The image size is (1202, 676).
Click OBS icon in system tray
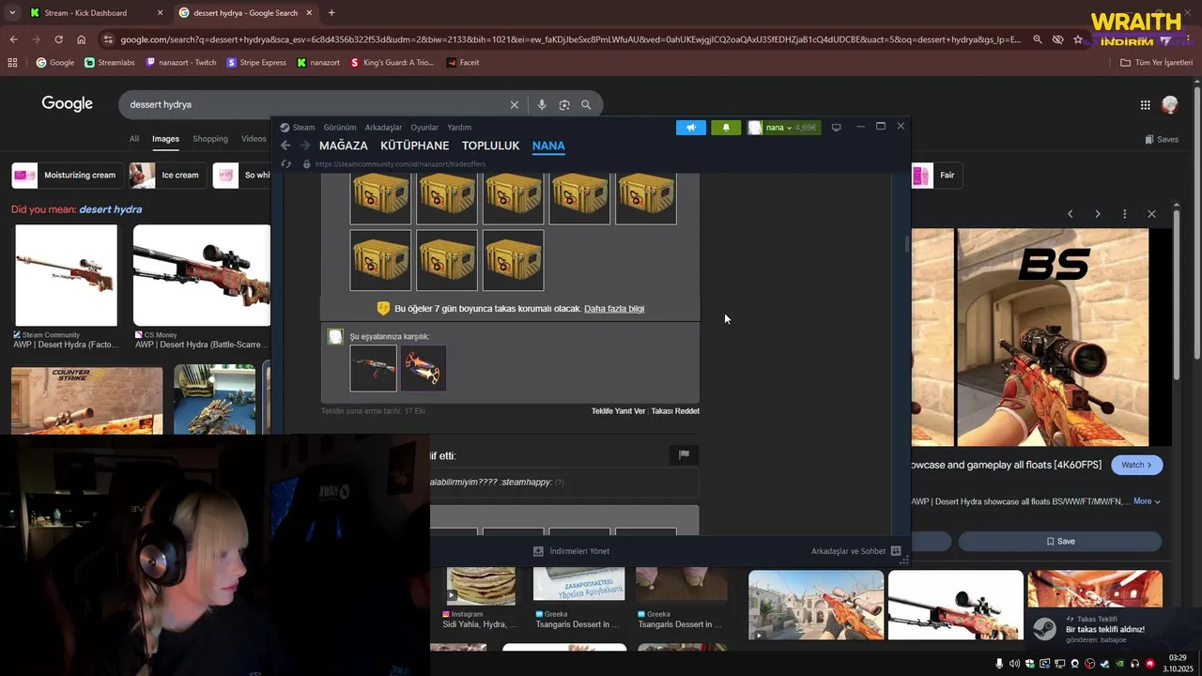1089,664
